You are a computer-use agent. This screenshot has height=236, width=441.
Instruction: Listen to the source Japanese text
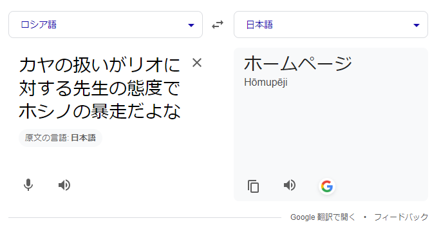[x=64, y=185]
